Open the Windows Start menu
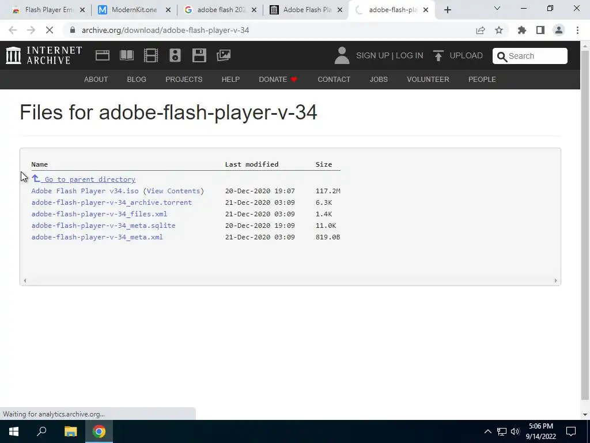The width and height of the screenshot is (590, 443). pos(14,431)
